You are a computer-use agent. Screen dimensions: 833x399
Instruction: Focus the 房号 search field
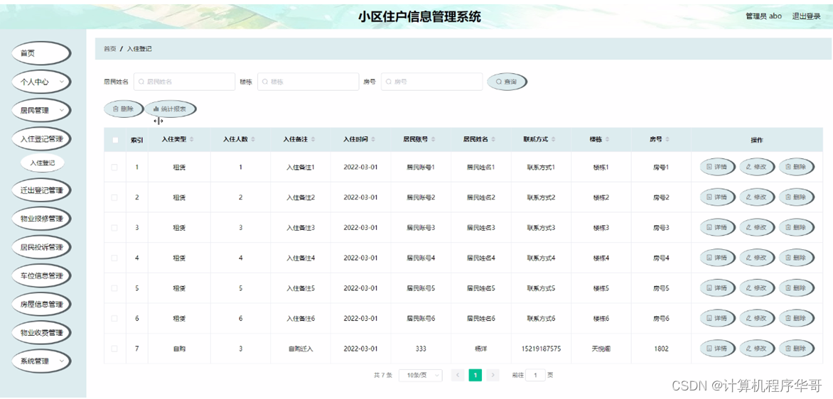click(432, 82)
